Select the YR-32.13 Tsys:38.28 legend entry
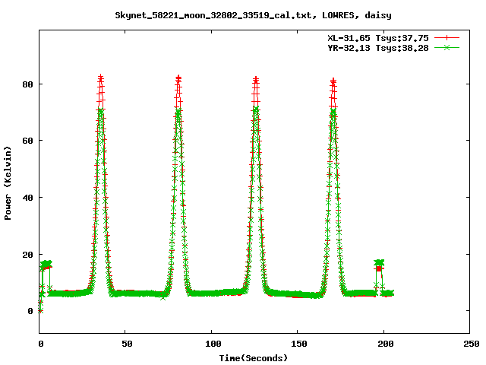 coord(378,48)
